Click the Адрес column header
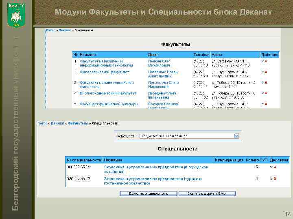The height and width of the screenshot is (219, 293). click(217, 55)
